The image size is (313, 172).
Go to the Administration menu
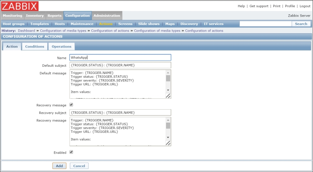107,16
